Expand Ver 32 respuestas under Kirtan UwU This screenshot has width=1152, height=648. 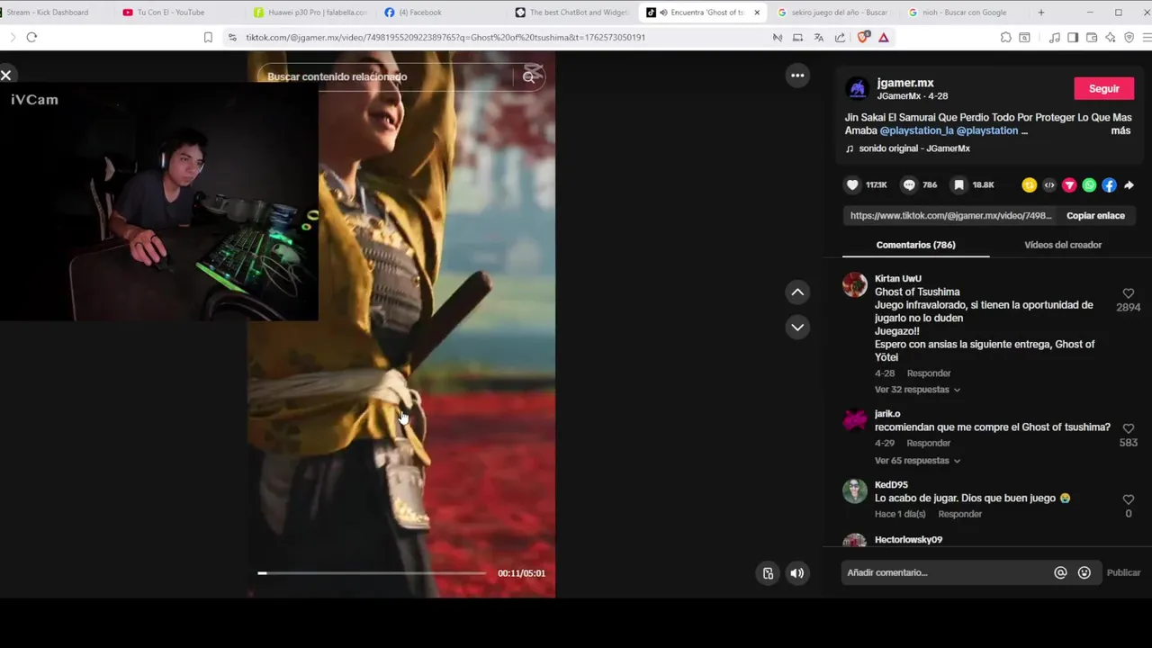(917, 390)
